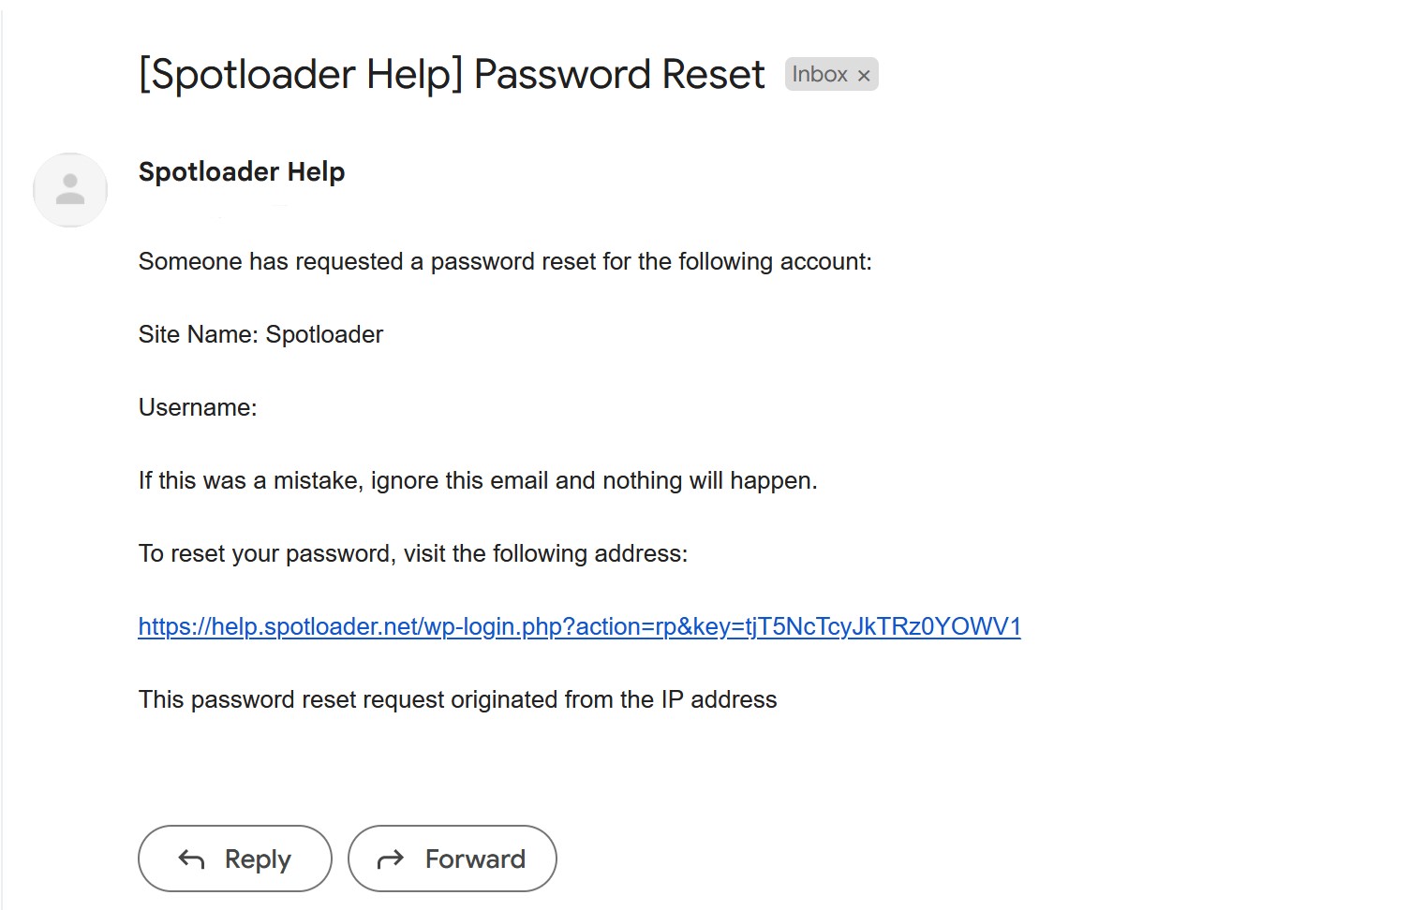Click the subject line Password Reset

[450, 74]
